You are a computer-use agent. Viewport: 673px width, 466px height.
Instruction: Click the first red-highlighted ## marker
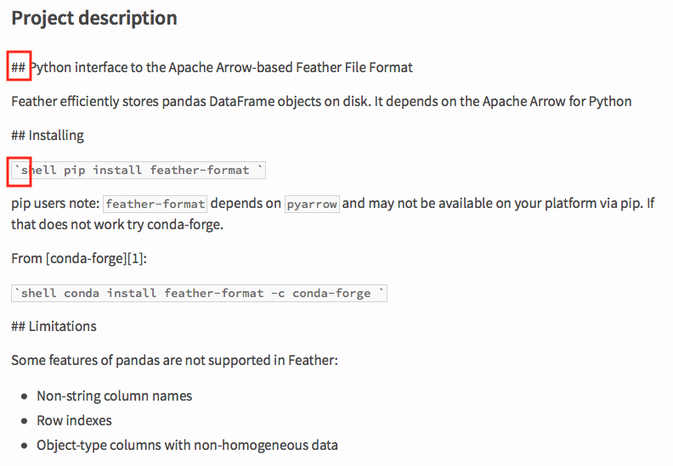(19, 66)
